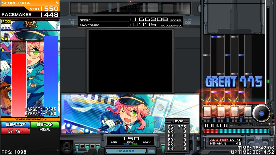Click the TARGET:+0346 text
The height and width of the screenshot is (155, 276).
(x=41, y=109)
